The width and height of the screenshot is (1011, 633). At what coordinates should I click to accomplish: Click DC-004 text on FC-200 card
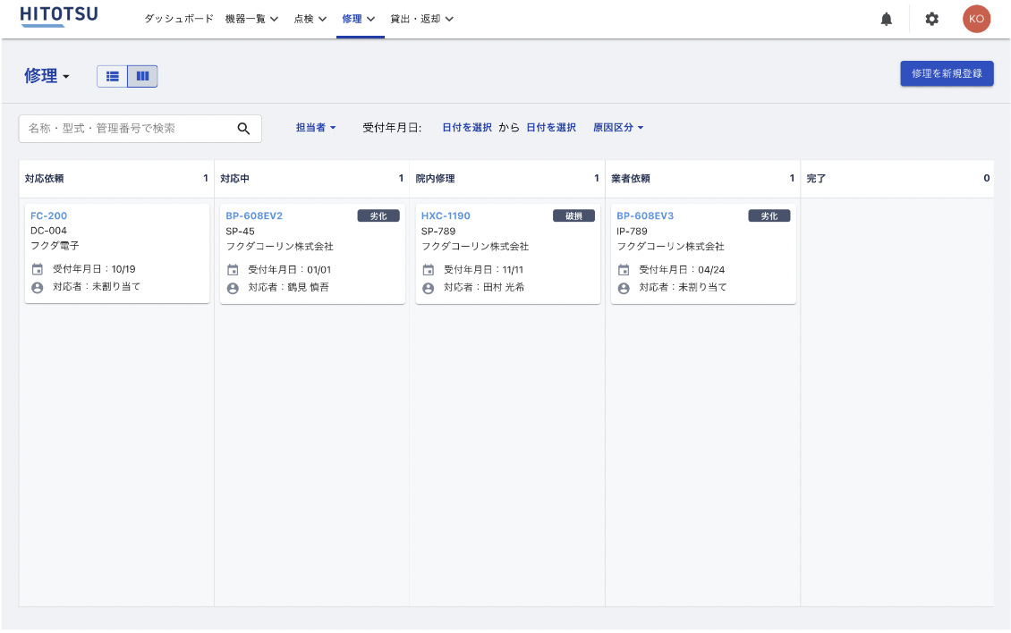48,231
